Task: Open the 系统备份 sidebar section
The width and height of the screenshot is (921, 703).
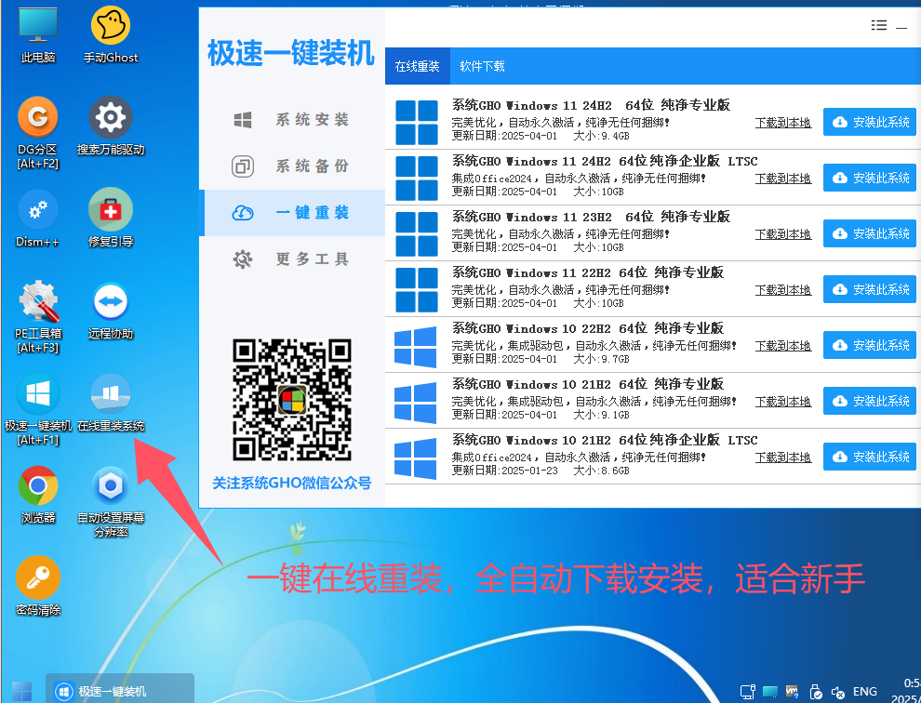Action: click(x=292, y=166)
